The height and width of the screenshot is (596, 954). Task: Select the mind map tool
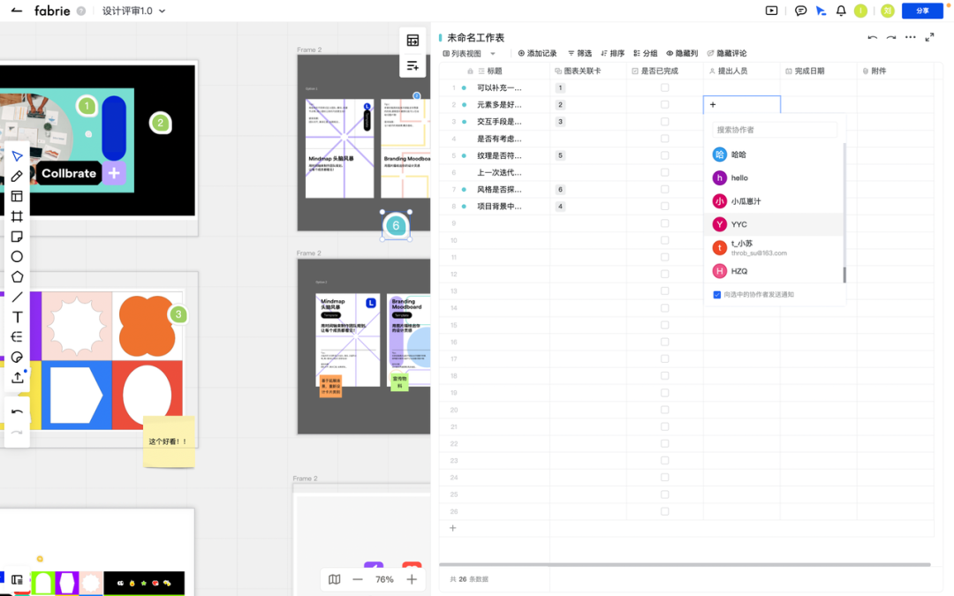[x=17, y=337]
